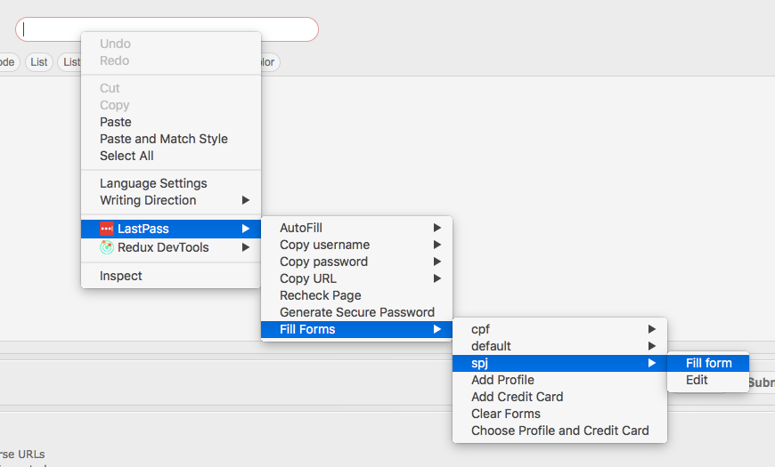Choose Select All in context menu
Image resolution: width=775 pixels, height=467 pixels.
(171, 156)
